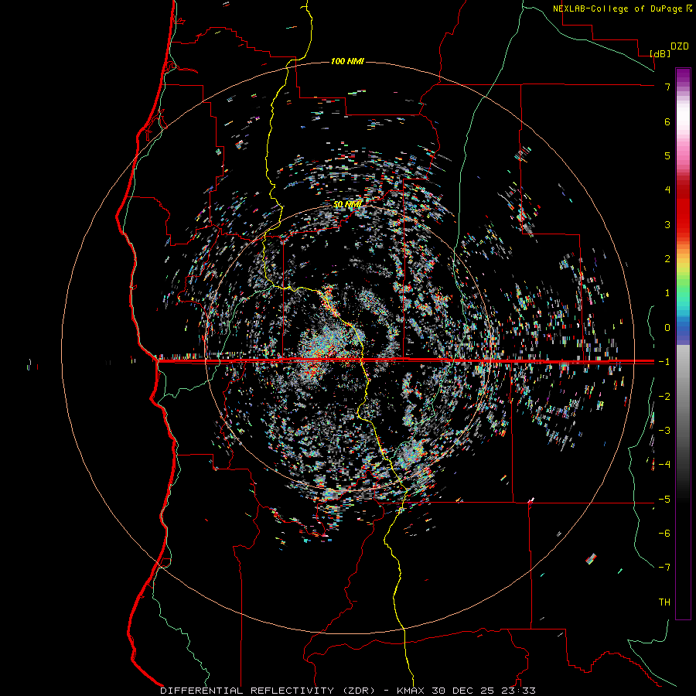Click the [dB] unit label
The height and width of the screenshot is (696, 696).
(x=660, y=53)
